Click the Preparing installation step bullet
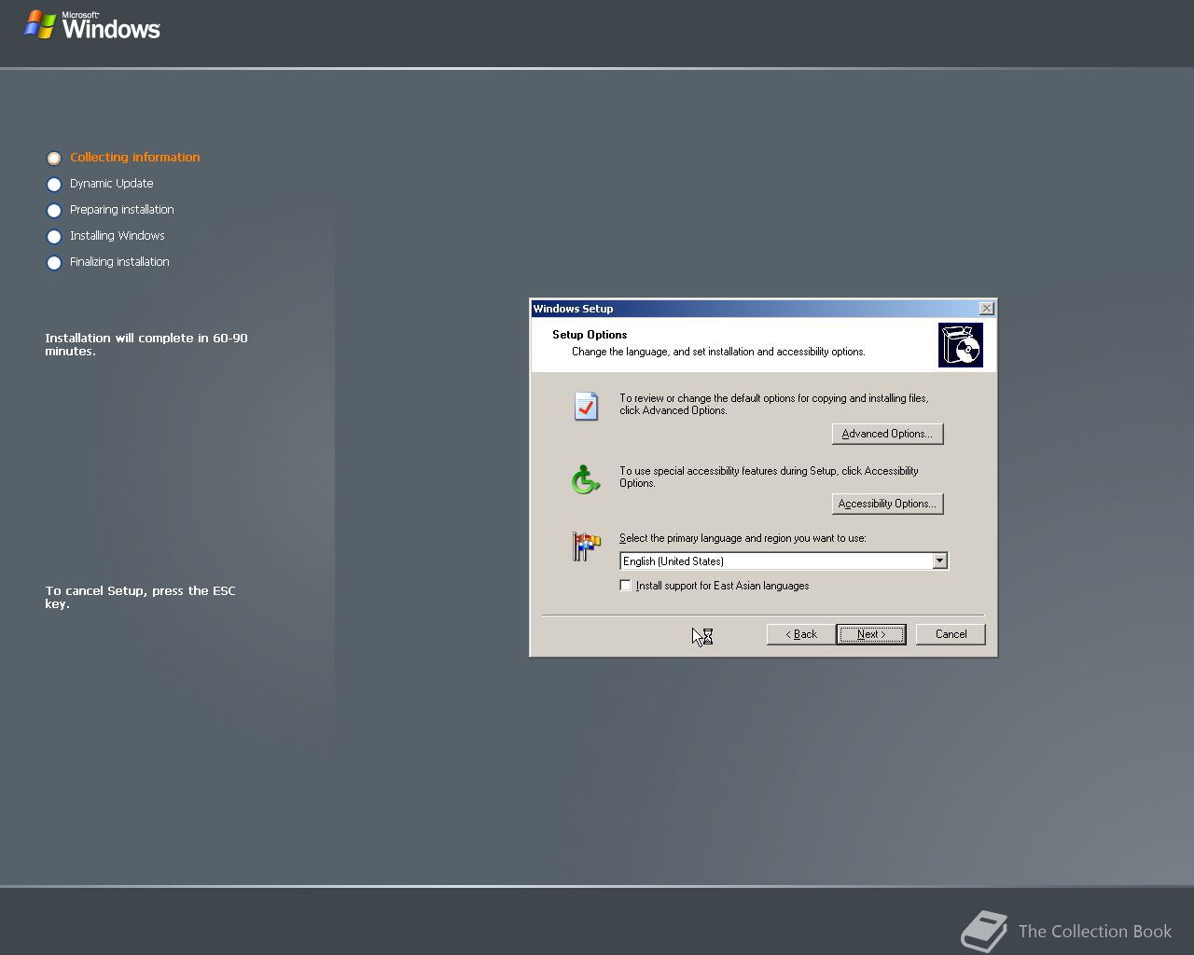1194x955 pixels. [54, 211]
